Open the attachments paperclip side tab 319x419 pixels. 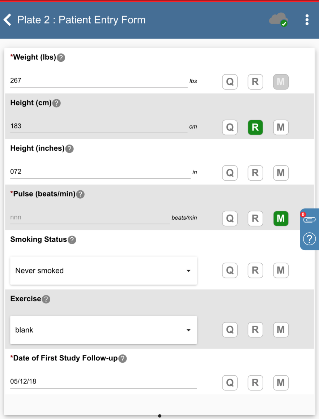click(309, 219)
